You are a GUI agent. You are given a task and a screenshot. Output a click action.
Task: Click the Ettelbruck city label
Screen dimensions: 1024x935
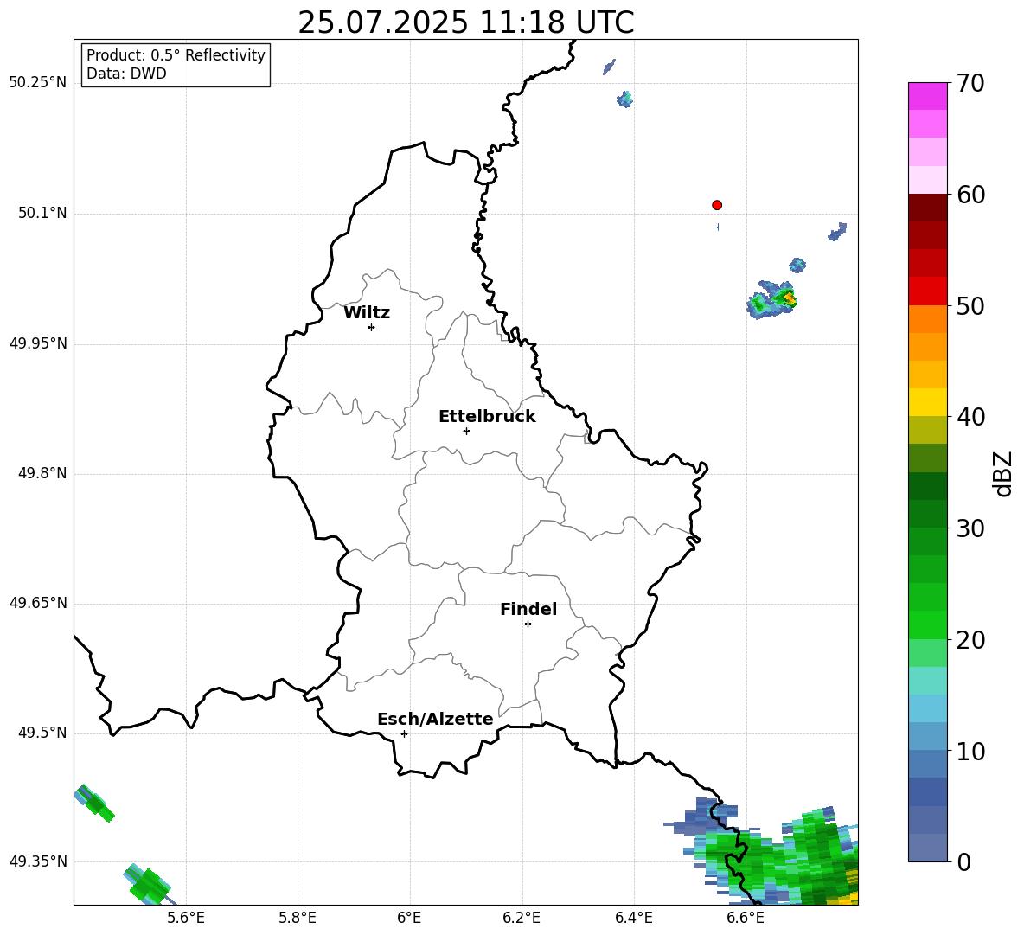click(487, 417)
